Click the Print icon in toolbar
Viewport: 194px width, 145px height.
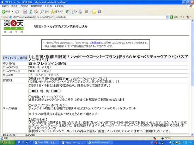click(x=80, y=12)
